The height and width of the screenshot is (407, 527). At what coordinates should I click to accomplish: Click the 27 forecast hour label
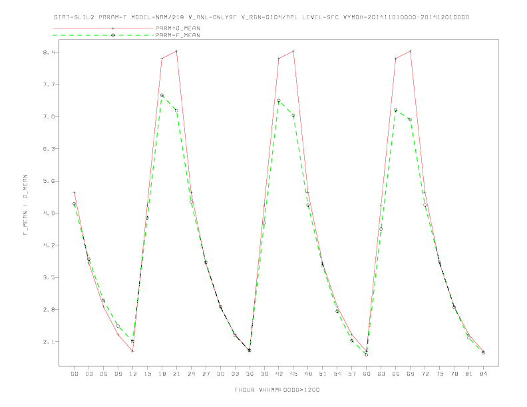pos(206,374)
